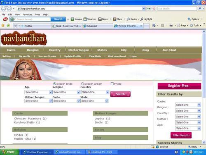Switch to the Twitter browser tab
The image size is (206, 155).
(x=36, y=26)
